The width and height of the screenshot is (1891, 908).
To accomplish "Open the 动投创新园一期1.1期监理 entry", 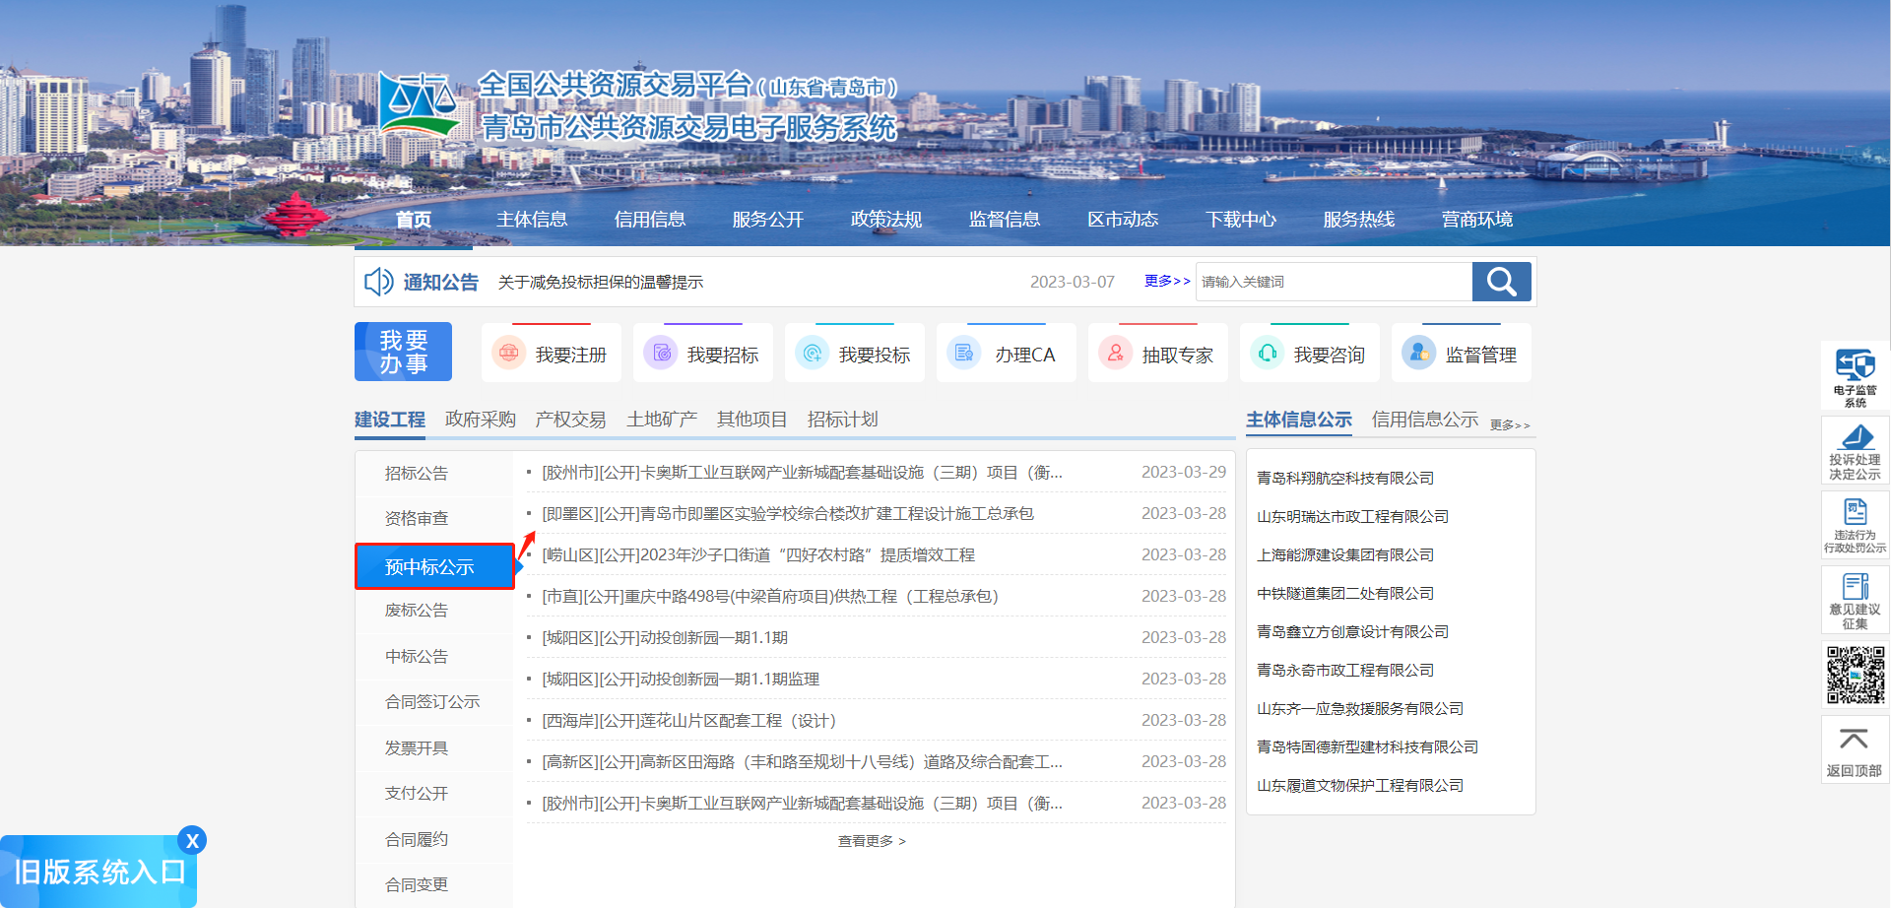I will [681, 680].
